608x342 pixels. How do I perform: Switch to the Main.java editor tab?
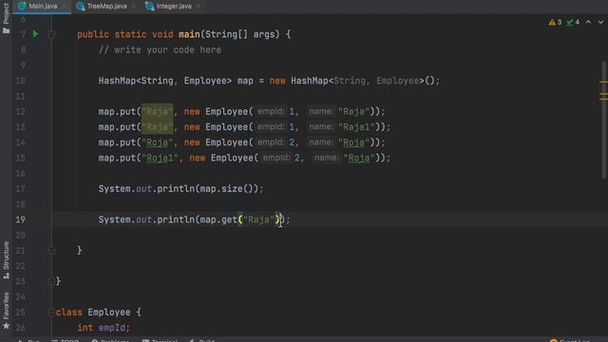(x=42, y=7)
